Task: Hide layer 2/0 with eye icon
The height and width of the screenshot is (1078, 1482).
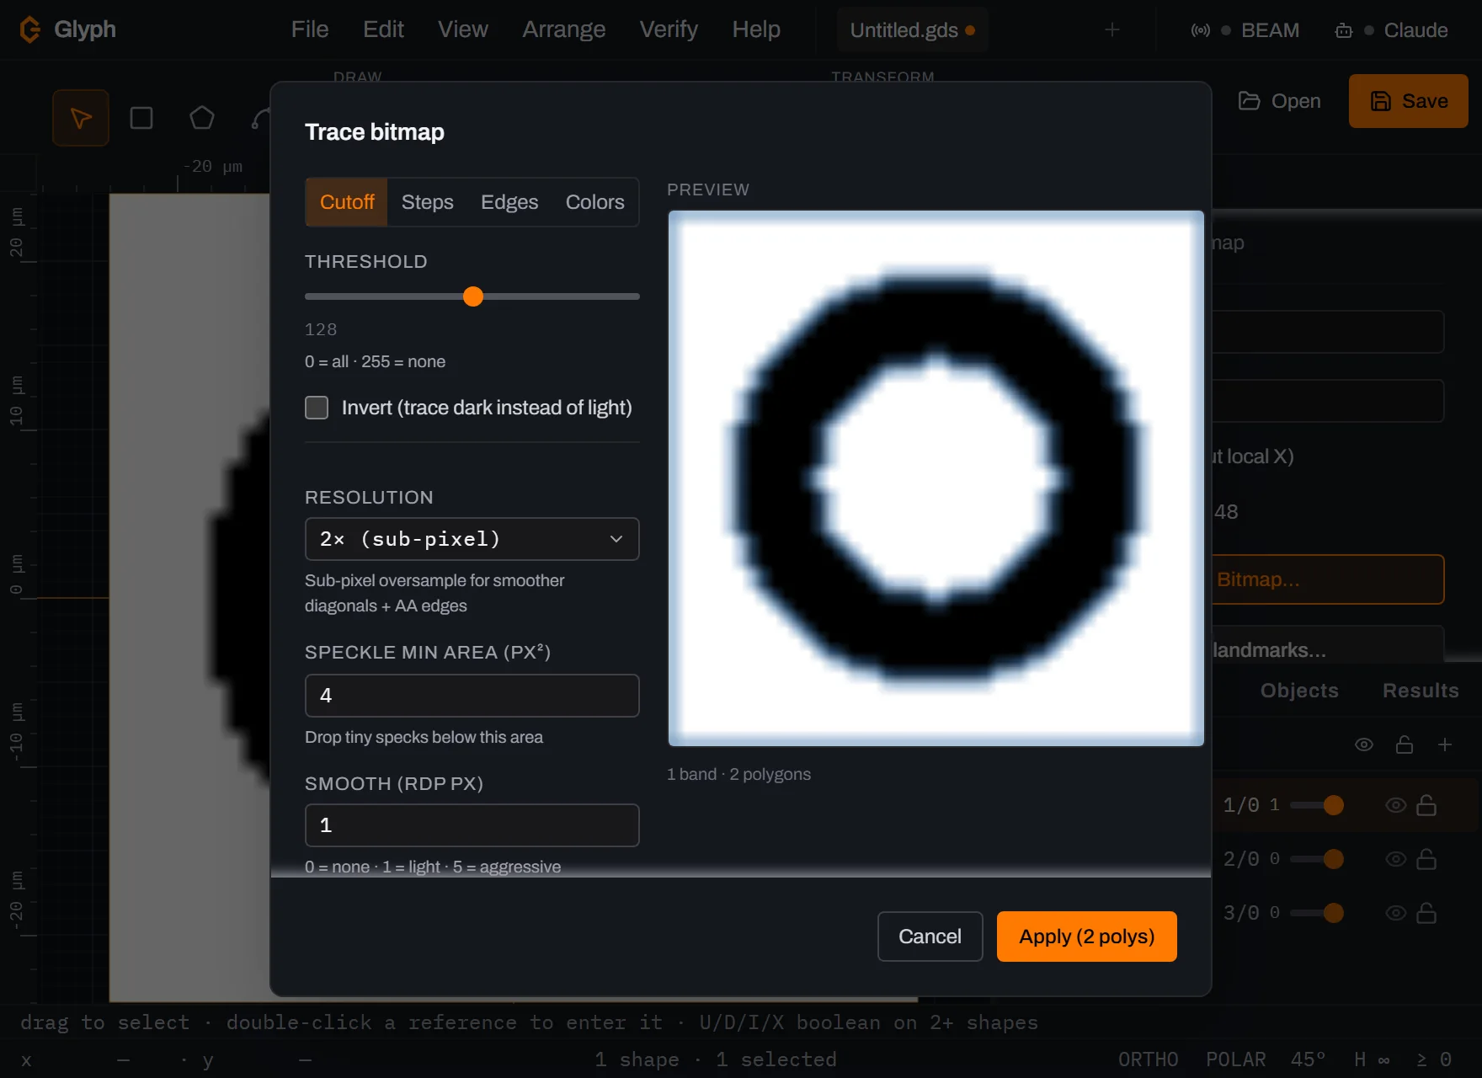Action: pyautogui.click(x=1396, y=859)
